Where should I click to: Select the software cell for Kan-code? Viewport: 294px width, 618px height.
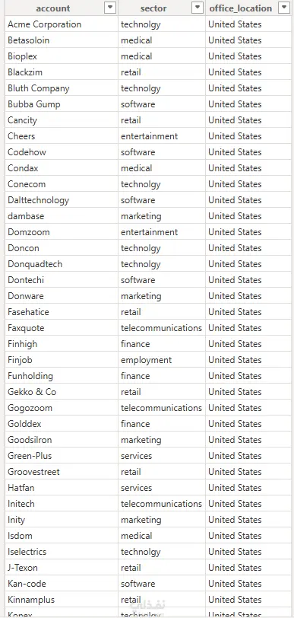click(x=162, y=583)
